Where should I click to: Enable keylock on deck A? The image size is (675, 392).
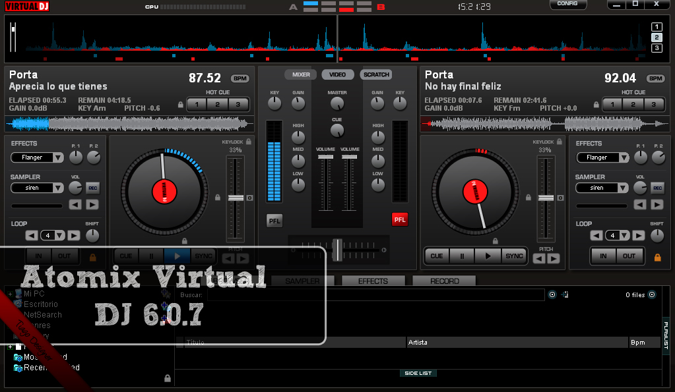[248, 142]
